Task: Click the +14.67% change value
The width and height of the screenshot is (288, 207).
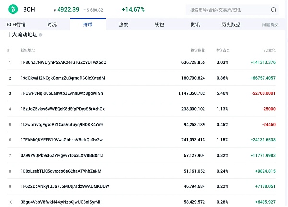Action: pos(133,10)
